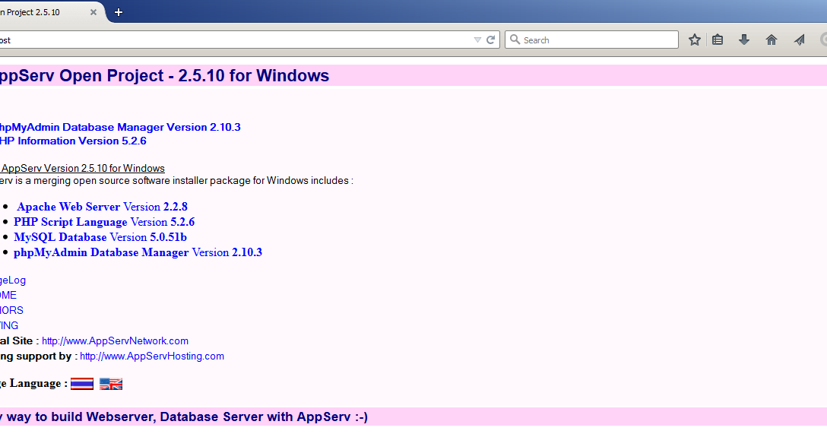Click inside the Search input field
This screenshot has width=827, height=434.
coord(591,40)
